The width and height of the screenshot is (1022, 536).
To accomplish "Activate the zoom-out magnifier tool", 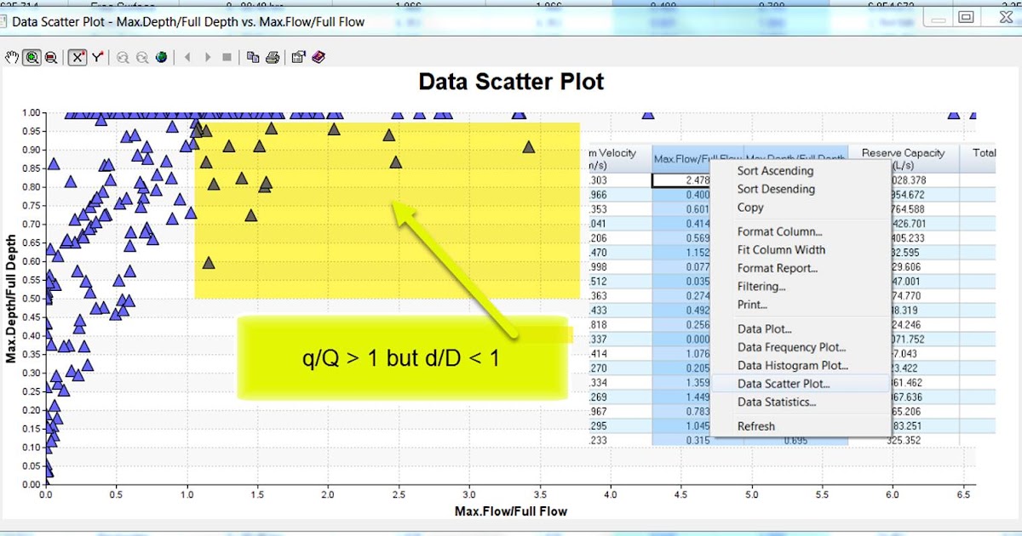I will click(x=49, y=57).
